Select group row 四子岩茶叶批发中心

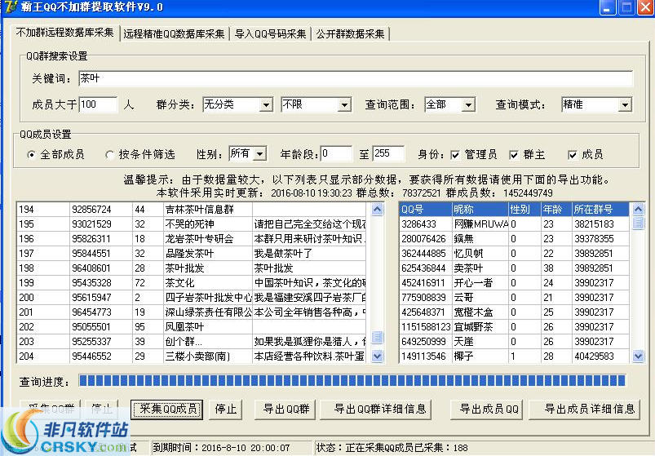point(192,297)
